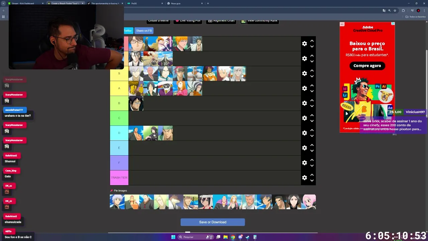The width and height of the screenshot is (428, 241).
Task: Switch to the Create a Bleach Tierlist tab
Action: pos(65,3)
